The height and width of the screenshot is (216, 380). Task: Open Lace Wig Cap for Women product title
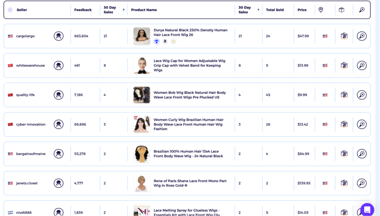(190, 65)
